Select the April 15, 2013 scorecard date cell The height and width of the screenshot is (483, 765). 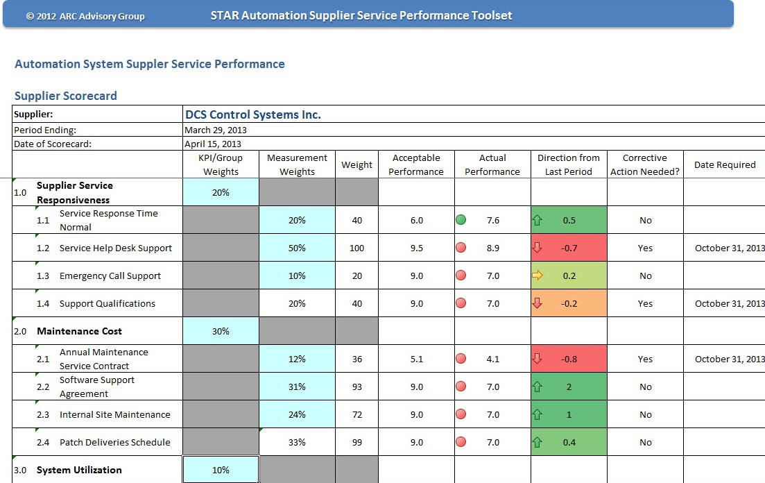click(213, 144)
